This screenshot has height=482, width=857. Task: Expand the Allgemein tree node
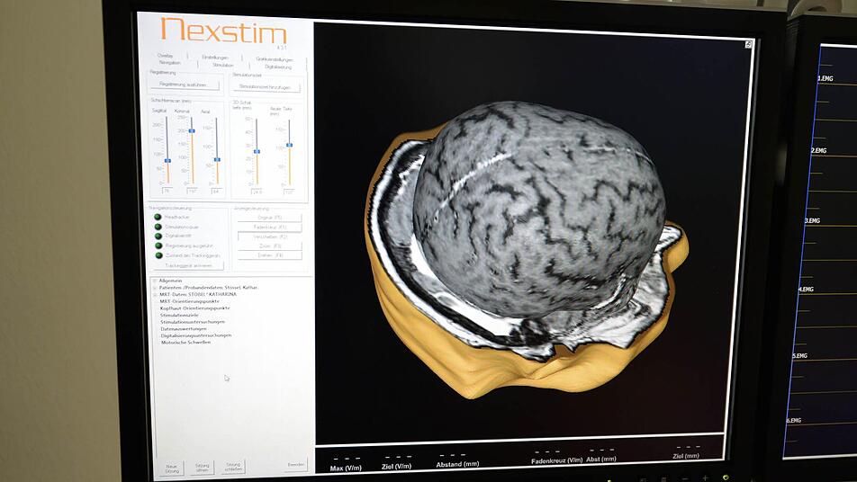tap(155, 281)
